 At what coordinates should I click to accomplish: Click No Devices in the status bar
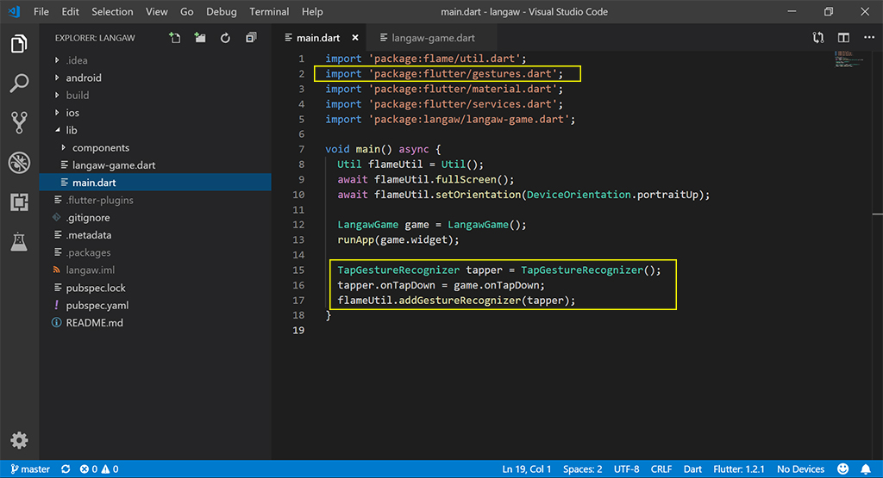(x=800, y=469)
